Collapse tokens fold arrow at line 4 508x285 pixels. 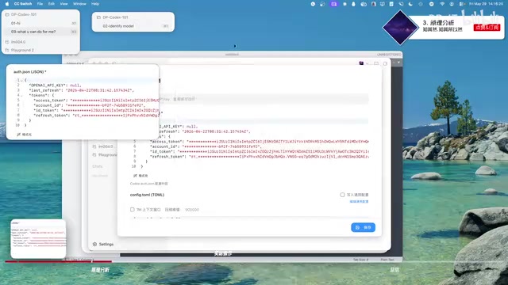point(22,95)
